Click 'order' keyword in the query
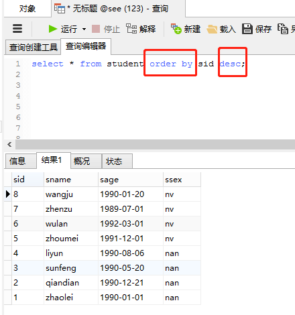 tap(163, 64)
